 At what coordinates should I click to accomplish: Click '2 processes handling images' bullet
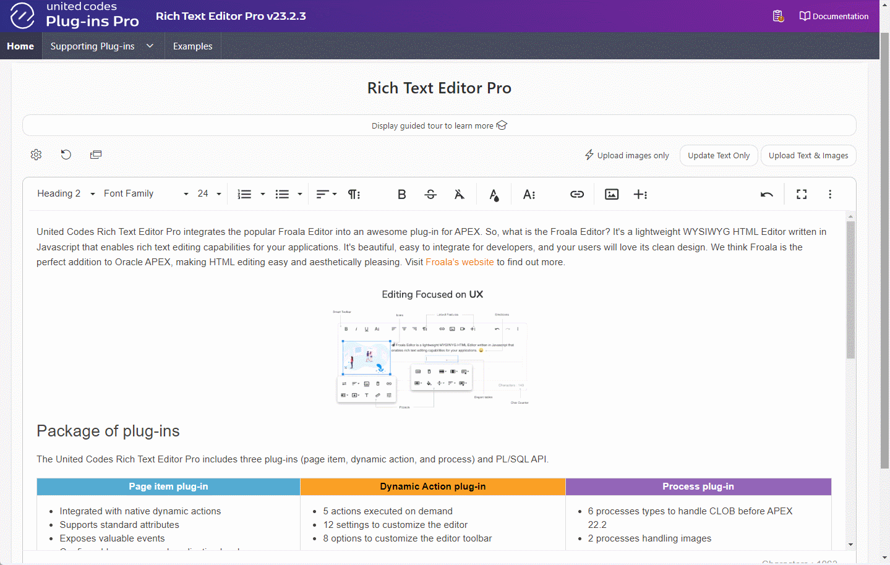[x=649, y=538]
